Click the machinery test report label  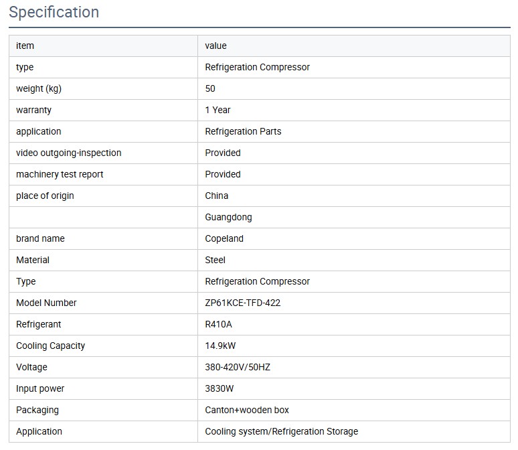[x=60, y=174]
